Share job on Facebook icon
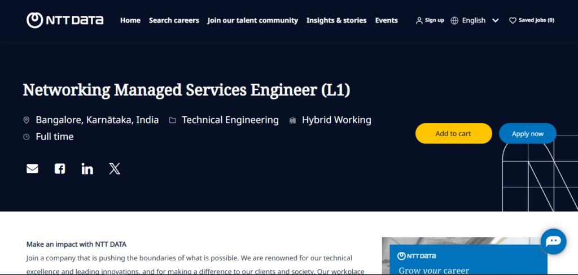 (x=60, y=169)
